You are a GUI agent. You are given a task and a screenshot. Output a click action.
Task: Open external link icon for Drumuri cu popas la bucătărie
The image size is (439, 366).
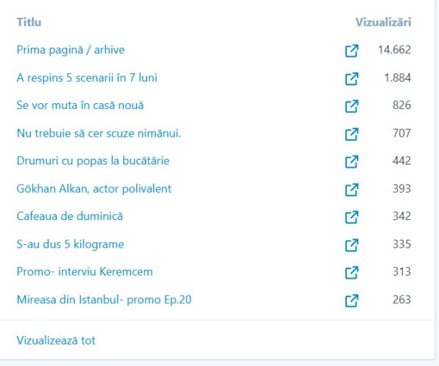(351, 162)
